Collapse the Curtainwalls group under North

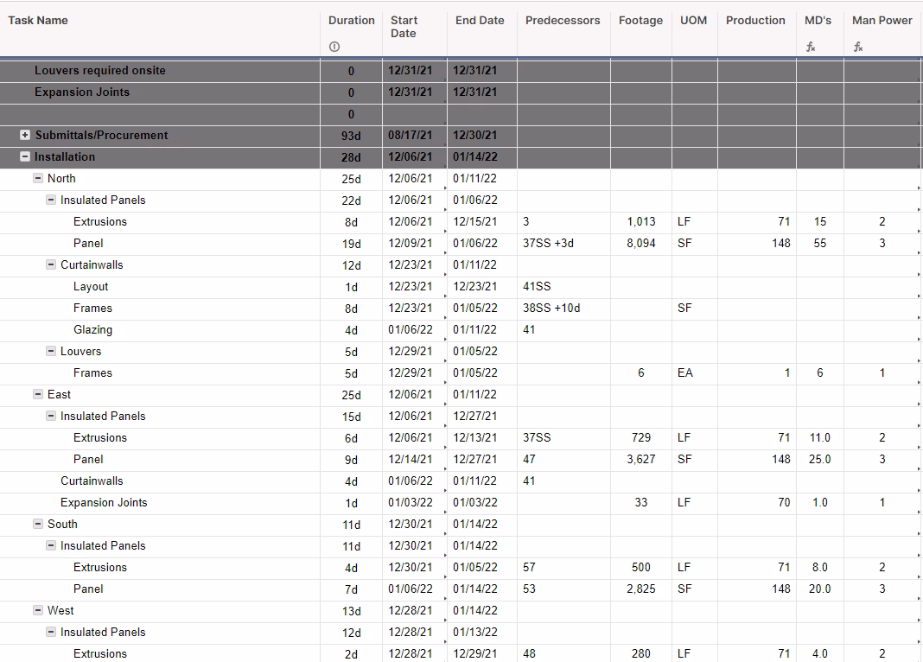pos(52,264)
